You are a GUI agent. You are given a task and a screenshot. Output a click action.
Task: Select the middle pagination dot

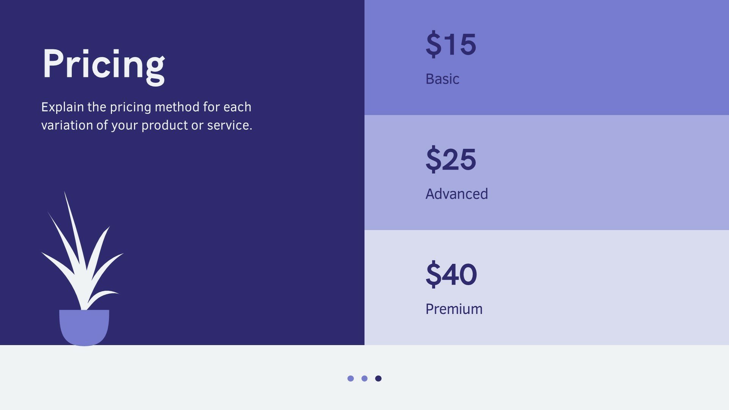pos(364,378)
